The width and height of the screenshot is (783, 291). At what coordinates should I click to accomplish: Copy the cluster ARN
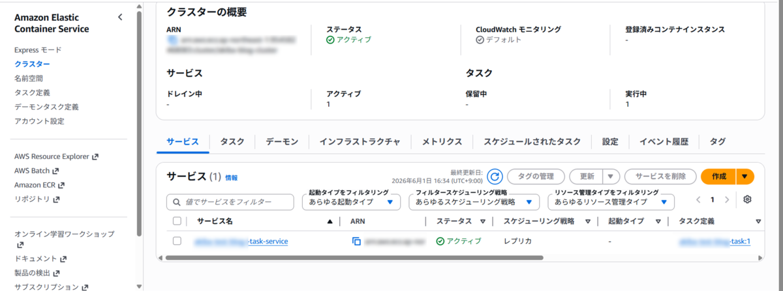coord(172,40)
